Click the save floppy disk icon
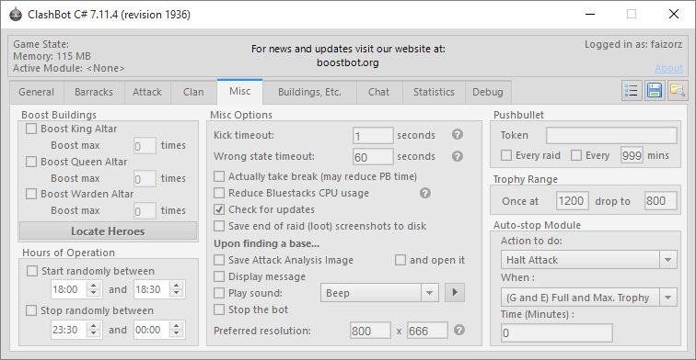The image size is (696, 360). pyautogui.click(x=655, y=91)
